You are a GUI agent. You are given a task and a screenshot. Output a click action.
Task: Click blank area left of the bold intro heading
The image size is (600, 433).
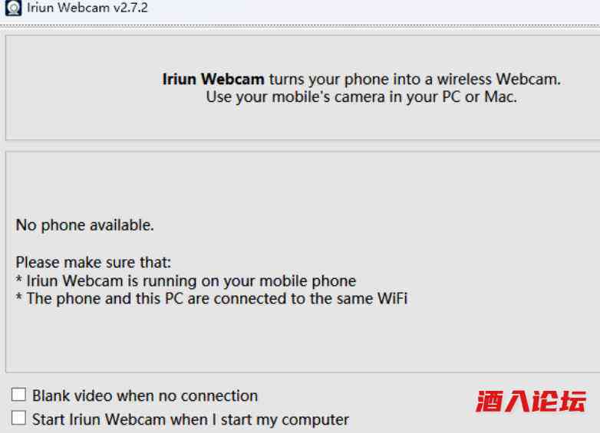tap(82, 88)
